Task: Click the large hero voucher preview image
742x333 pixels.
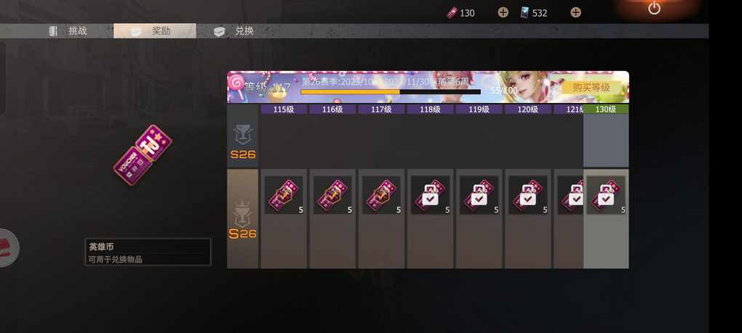Action: click(143, 155)
